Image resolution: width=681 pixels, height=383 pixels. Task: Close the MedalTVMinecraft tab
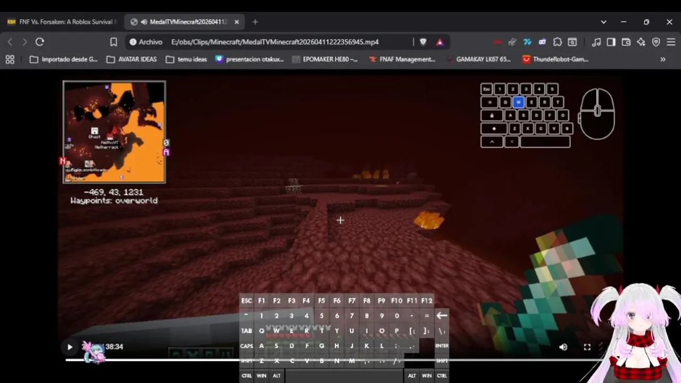(x=237, y=22)
